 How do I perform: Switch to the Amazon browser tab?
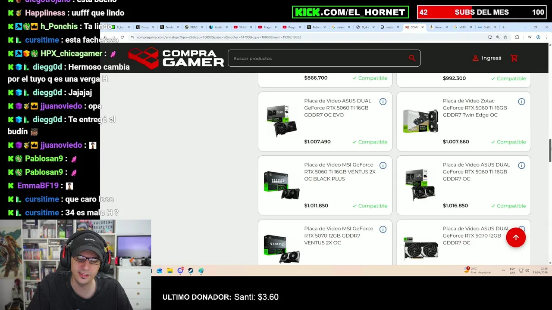pos(438,27)
